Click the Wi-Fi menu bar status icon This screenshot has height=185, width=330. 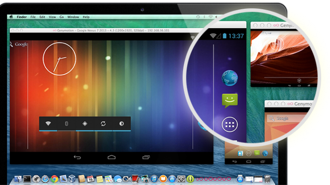(x=210, y=17)
